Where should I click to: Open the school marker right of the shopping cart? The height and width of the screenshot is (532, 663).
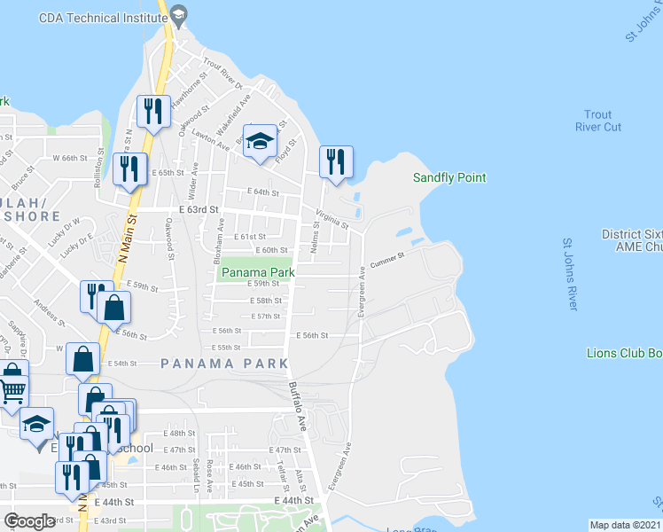(37, 426)
